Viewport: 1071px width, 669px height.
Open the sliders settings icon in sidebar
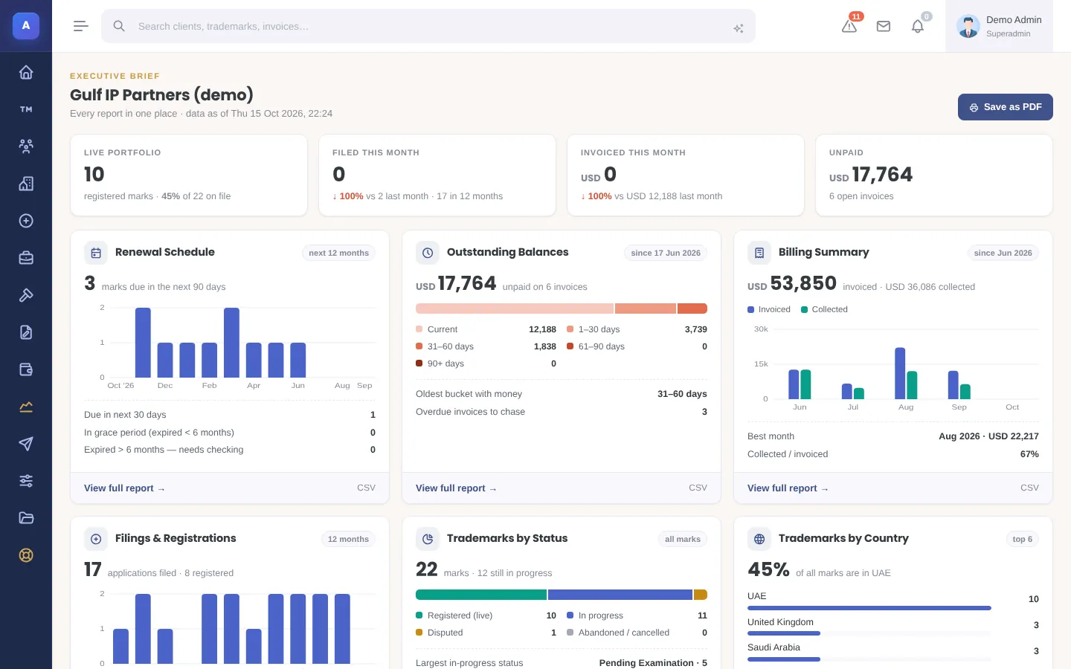tap(26, 481)
